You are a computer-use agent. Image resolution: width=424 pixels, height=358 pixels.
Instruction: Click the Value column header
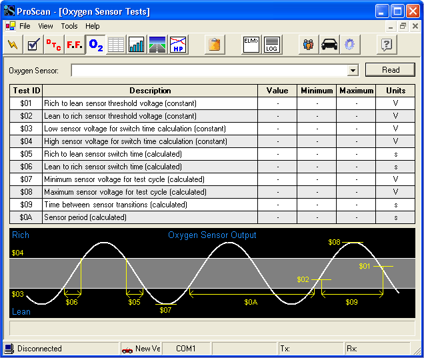[x=277, y=91]
